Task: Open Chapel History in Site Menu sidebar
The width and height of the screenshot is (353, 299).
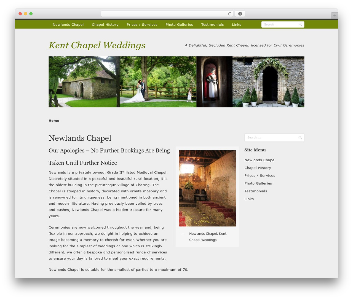Action: click(x=258, y=168)
